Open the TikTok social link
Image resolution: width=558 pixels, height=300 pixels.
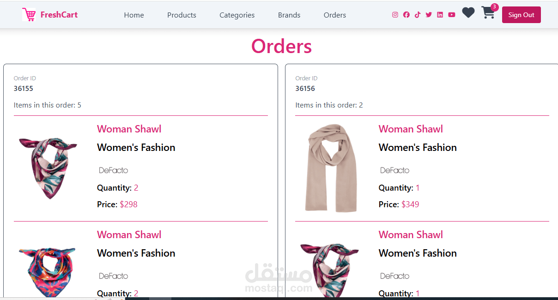[418, 15]
